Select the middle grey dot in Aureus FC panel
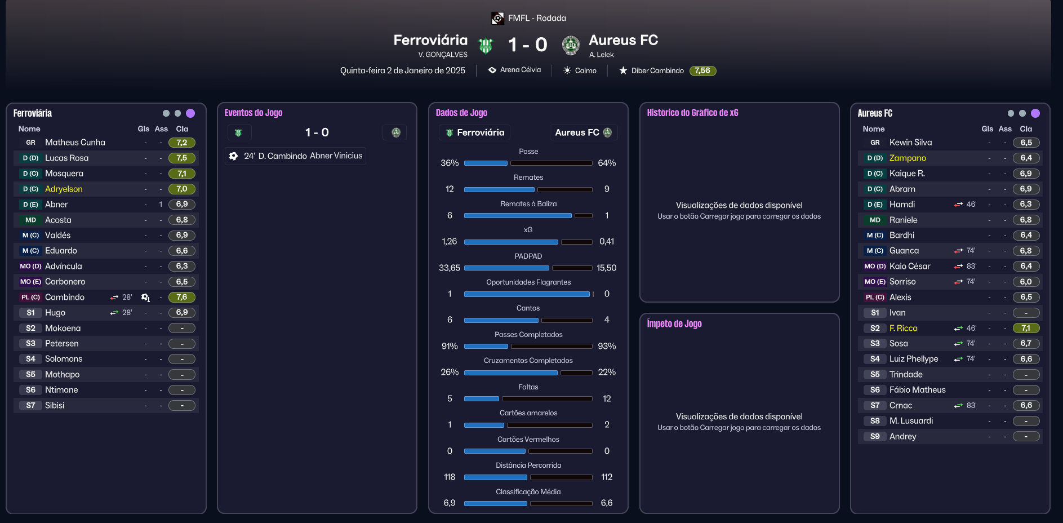This screenshot has width=1063, height=523. 1022,113
